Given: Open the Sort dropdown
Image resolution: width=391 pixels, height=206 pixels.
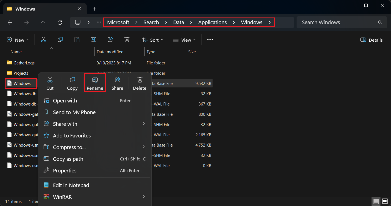Looking at the screenshot, I should coord(152,40).
